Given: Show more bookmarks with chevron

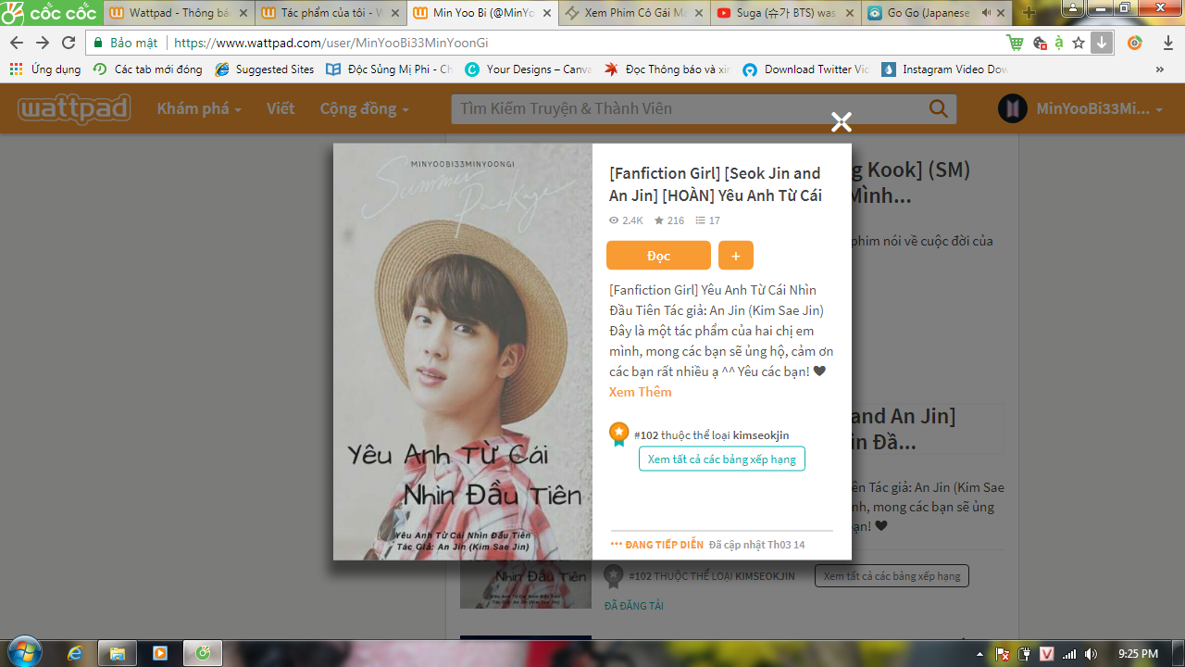Looking at the screenshot, I should click(1160, 69).
